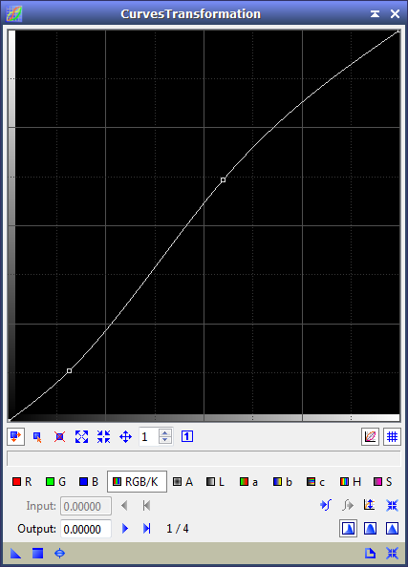
Task: Select the S saturation channel
Action: pyautogui.click(x=383, y=482)
